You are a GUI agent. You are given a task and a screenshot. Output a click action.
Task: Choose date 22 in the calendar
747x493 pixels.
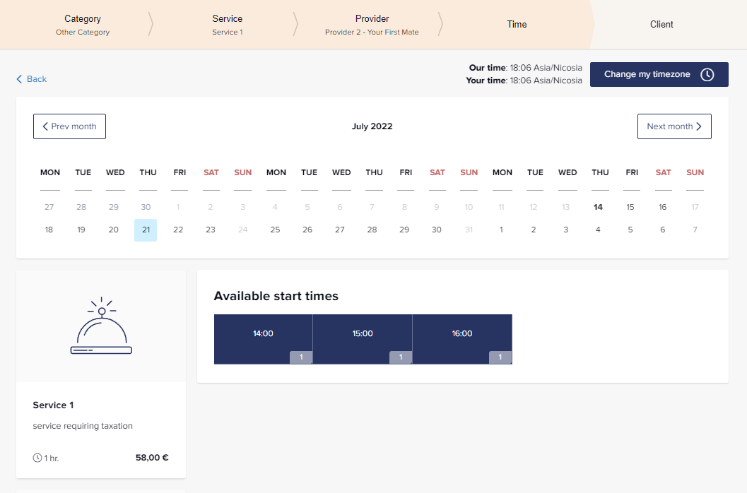click(x=178, y=230)
